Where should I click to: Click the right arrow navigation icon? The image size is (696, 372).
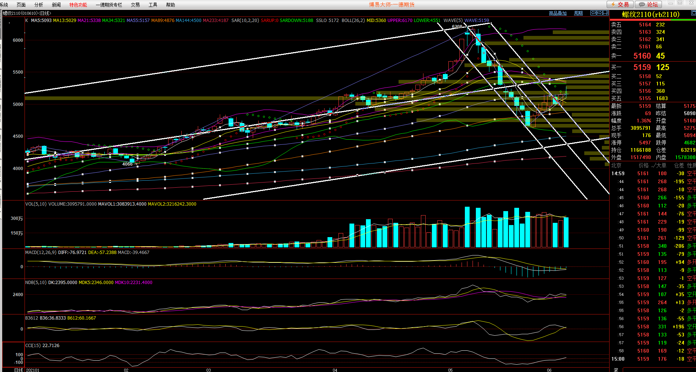click(599, 13)
